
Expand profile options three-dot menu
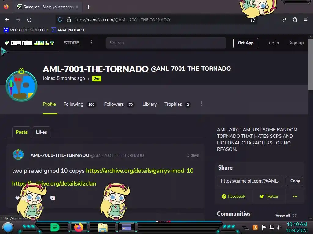click(x=202, y=104)
